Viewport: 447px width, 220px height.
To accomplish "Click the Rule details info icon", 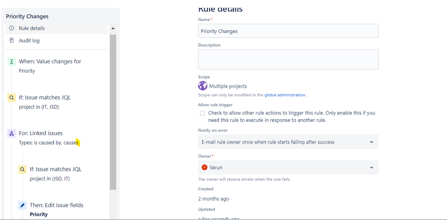I will coord(11,28).
